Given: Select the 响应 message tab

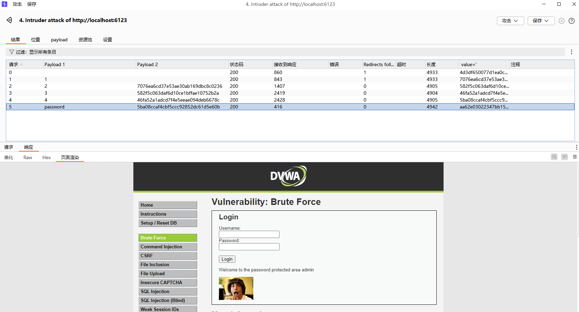Looking at the screenshot, I should [29, 147].
